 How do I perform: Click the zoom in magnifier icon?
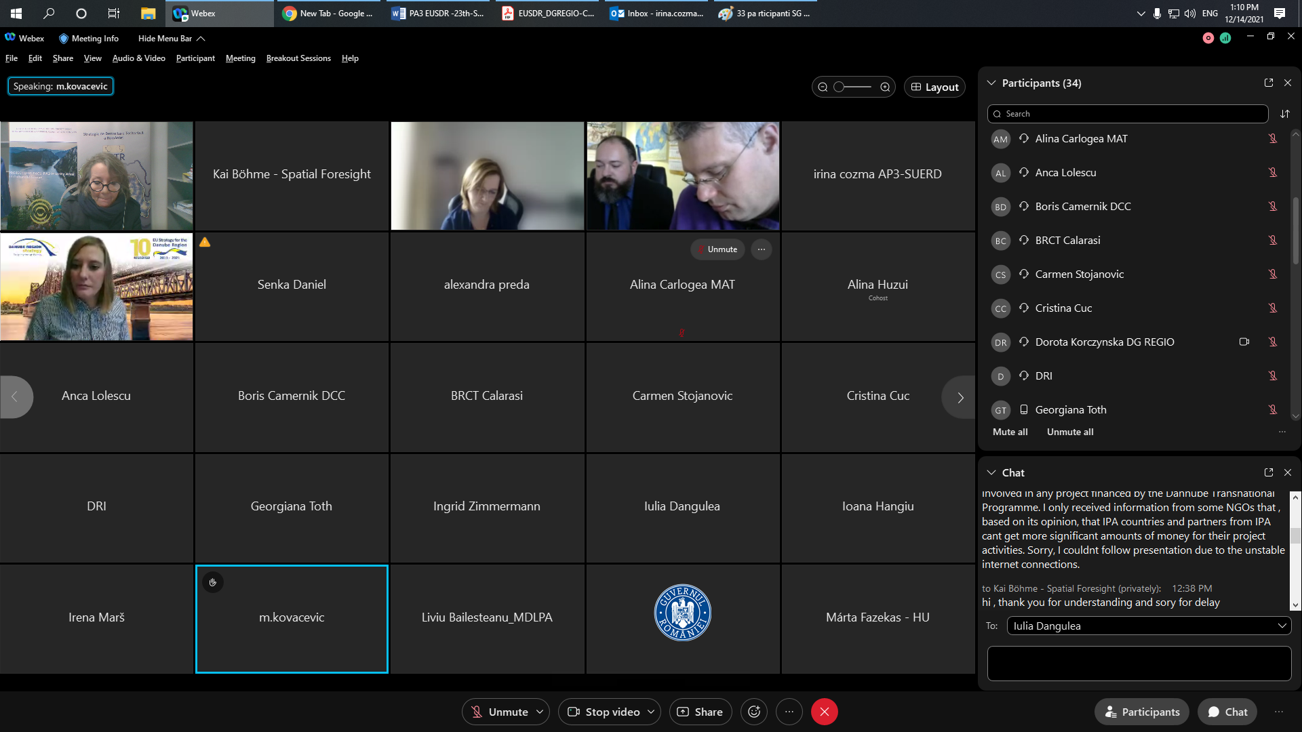pos(885,87)
